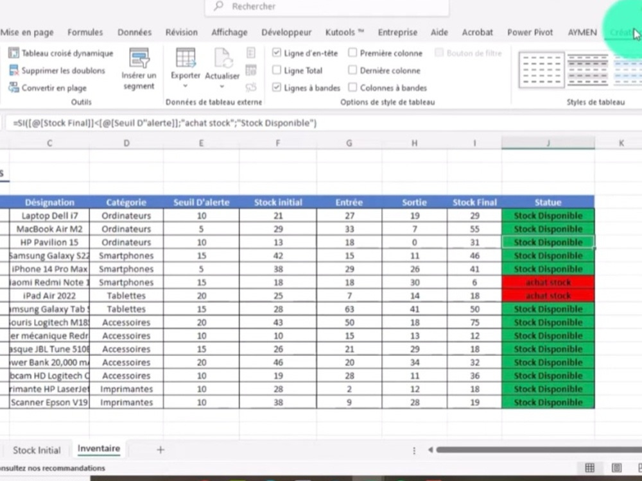The height and width of the screenshot is (481, 642).
Task: Click the Tableau croisé dynamique icon
Action: coord(13,53)
